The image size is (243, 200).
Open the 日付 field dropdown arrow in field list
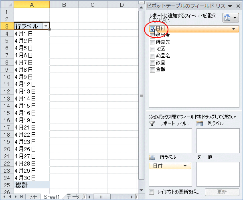[233, 29]
